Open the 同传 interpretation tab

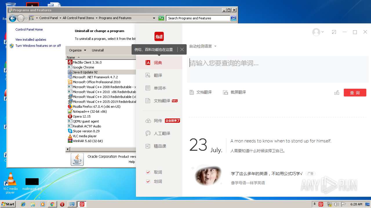pos(159,121)
